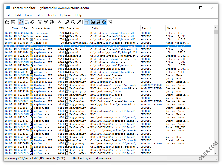Toggle Show Network Activity
Viewport: 222px width, 165px height.
pyautogui.click(x=98, y=22)
